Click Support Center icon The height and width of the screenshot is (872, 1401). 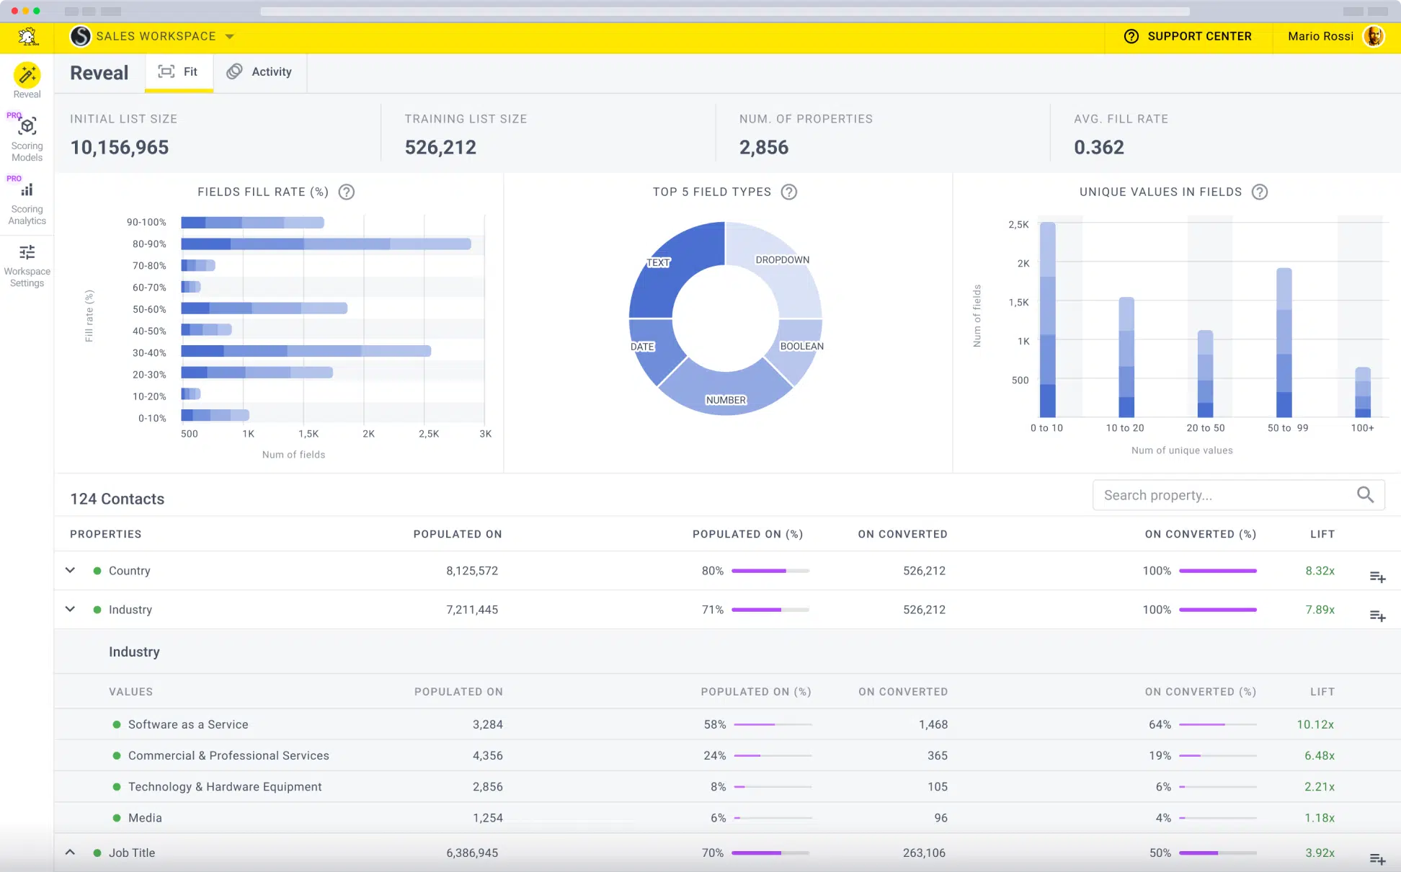[x=1131, y=35]
